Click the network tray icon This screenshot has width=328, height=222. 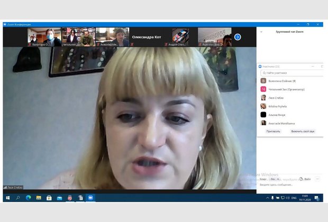[x=283, y=198]
